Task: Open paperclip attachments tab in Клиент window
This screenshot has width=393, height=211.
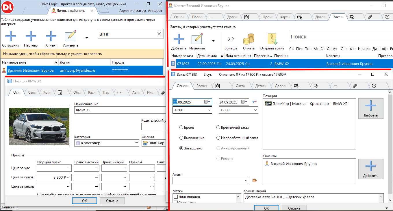Action: [370, 17]
